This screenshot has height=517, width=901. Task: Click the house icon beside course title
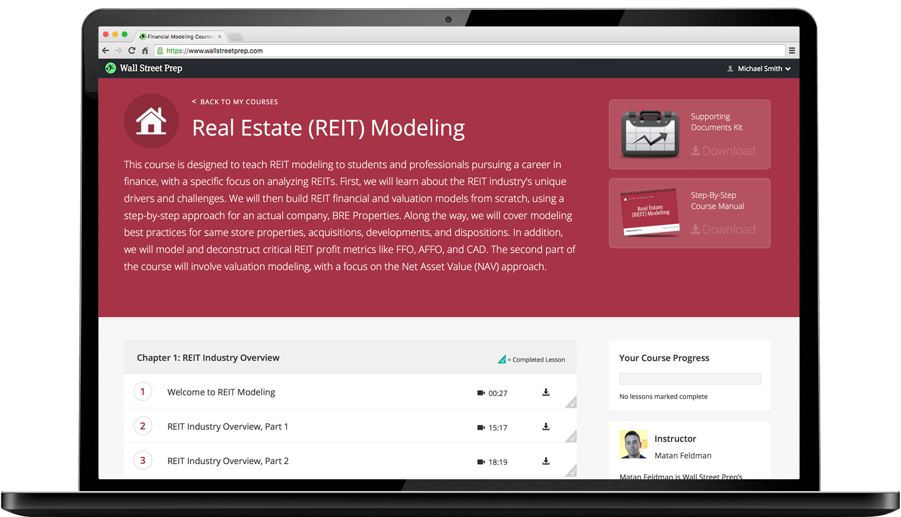151,121
